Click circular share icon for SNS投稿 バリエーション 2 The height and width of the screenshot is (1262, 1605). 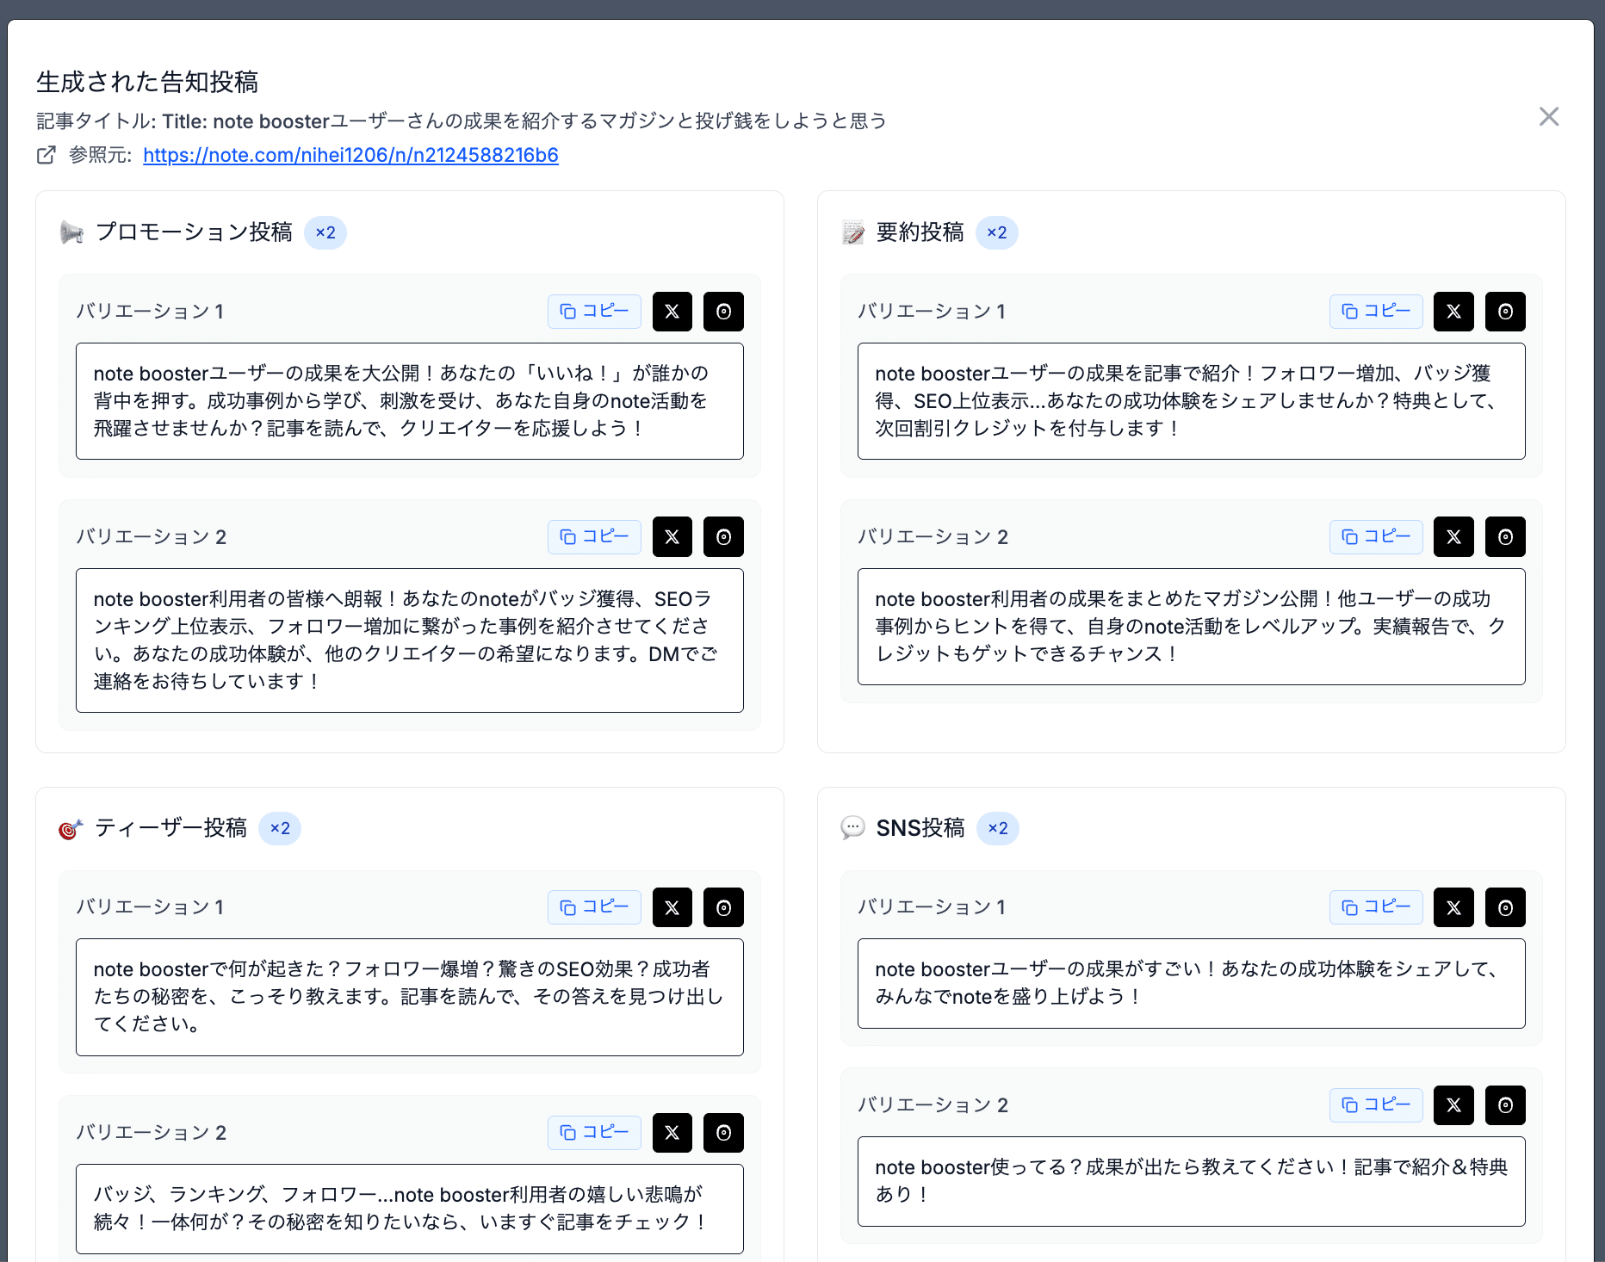(1505, 1105)
